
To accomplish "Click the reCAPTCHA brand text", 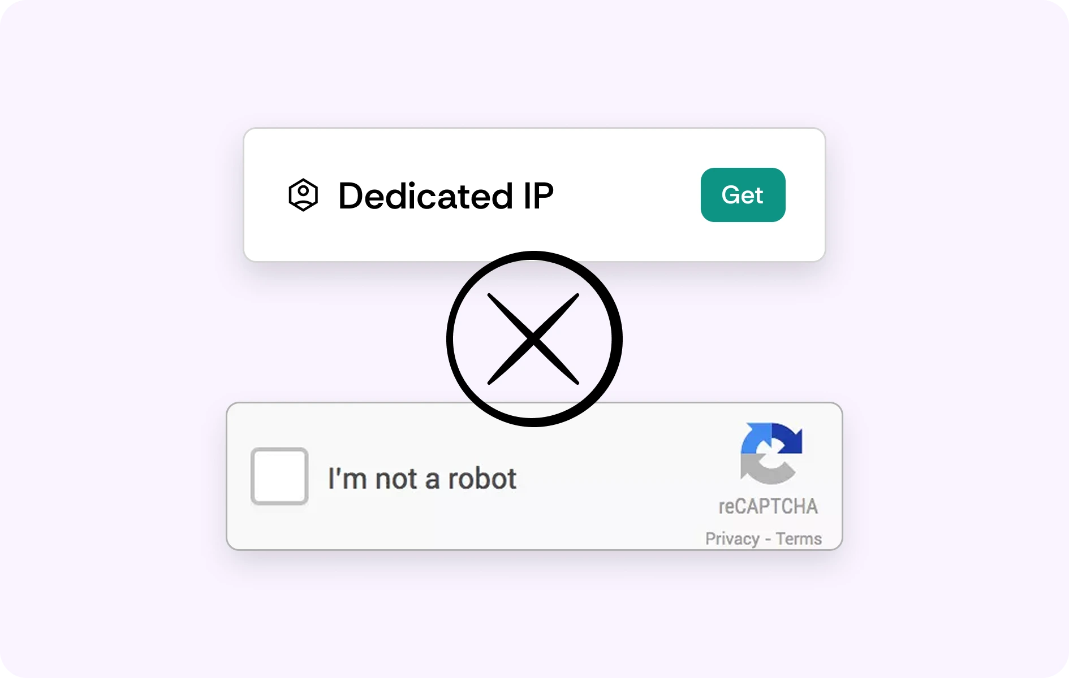I will 768,506.
